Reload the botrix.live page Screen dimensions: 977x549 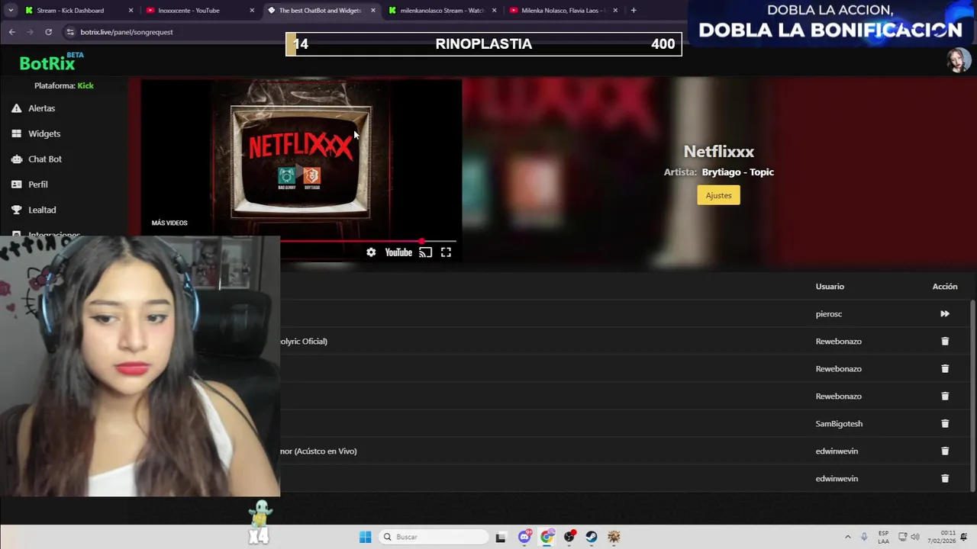tap(48, 32)
